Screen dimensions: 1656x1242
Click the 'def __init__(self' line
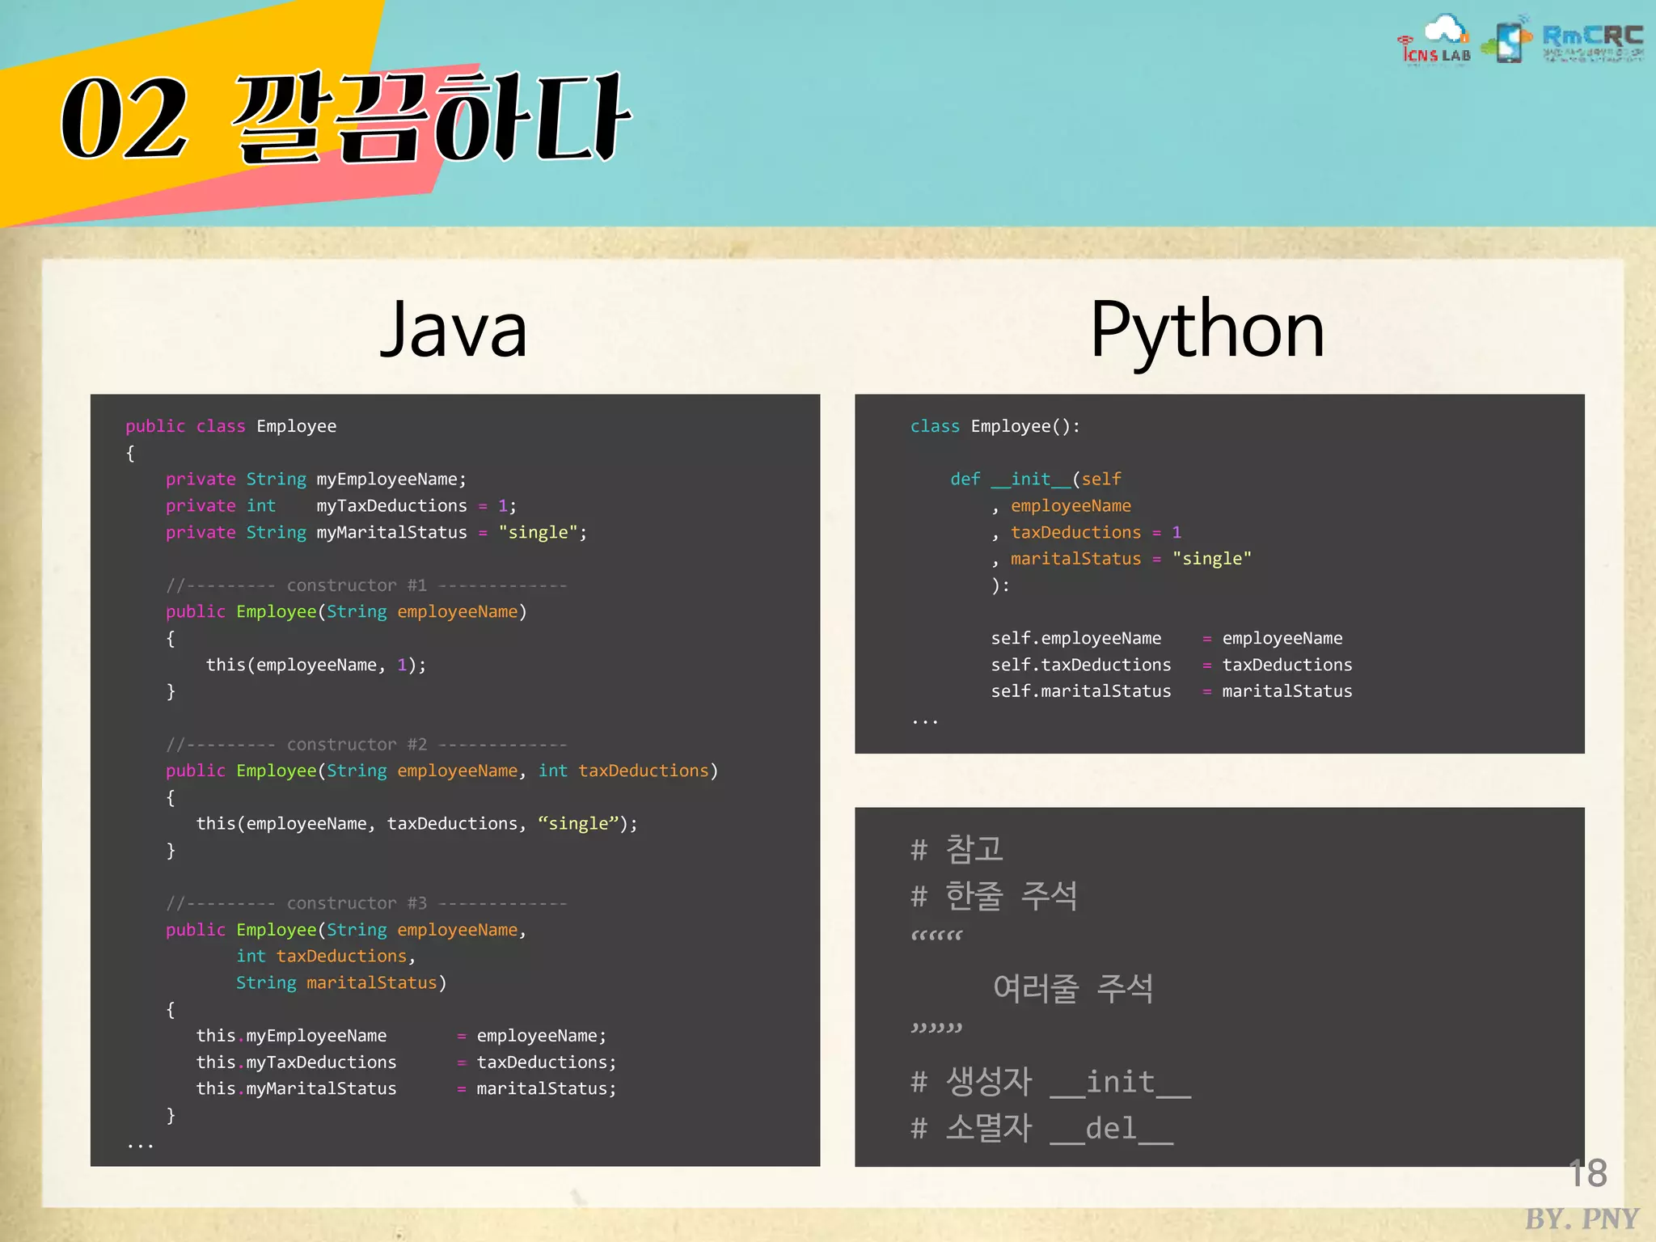click(1035, 479)
